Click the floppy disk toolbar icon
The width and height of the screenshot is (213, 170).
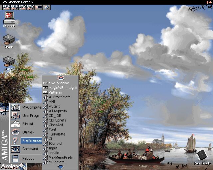[x=47, y=7]
